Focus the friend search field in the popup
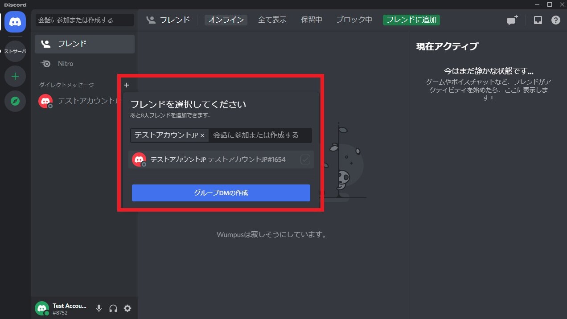 coord(260,135)
